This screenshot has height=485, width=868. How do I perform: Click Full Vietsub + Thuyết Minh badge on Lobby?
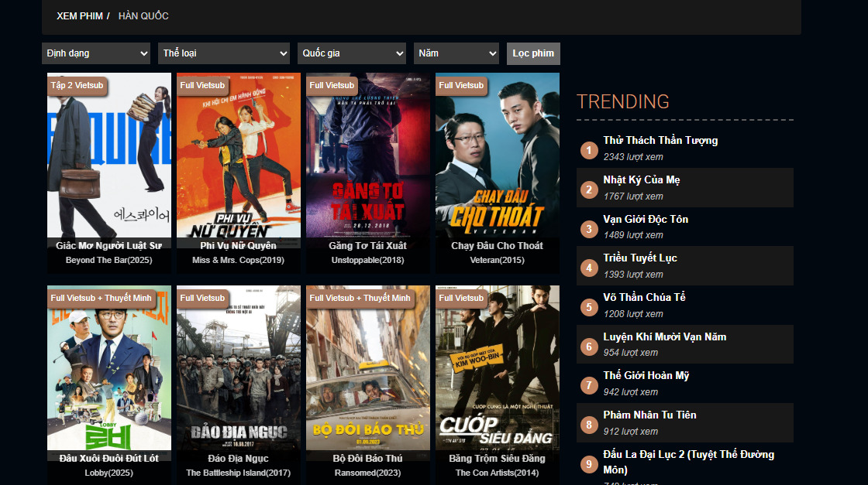point(102,299)
